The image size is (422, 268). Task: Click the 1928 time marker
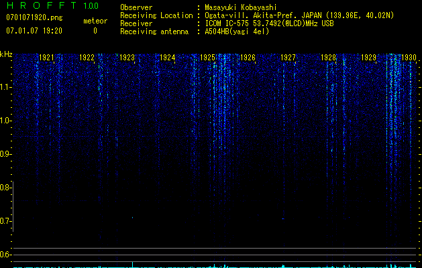click(328, 58)
